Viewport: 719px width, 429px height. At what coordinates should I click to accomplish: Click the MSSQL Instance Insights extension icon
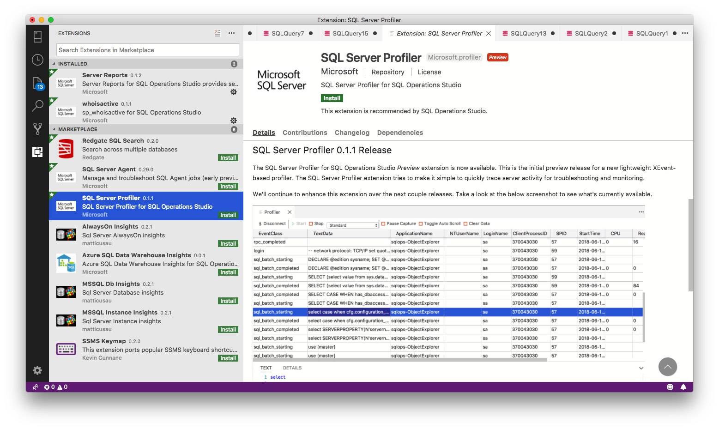click(66, 320)
